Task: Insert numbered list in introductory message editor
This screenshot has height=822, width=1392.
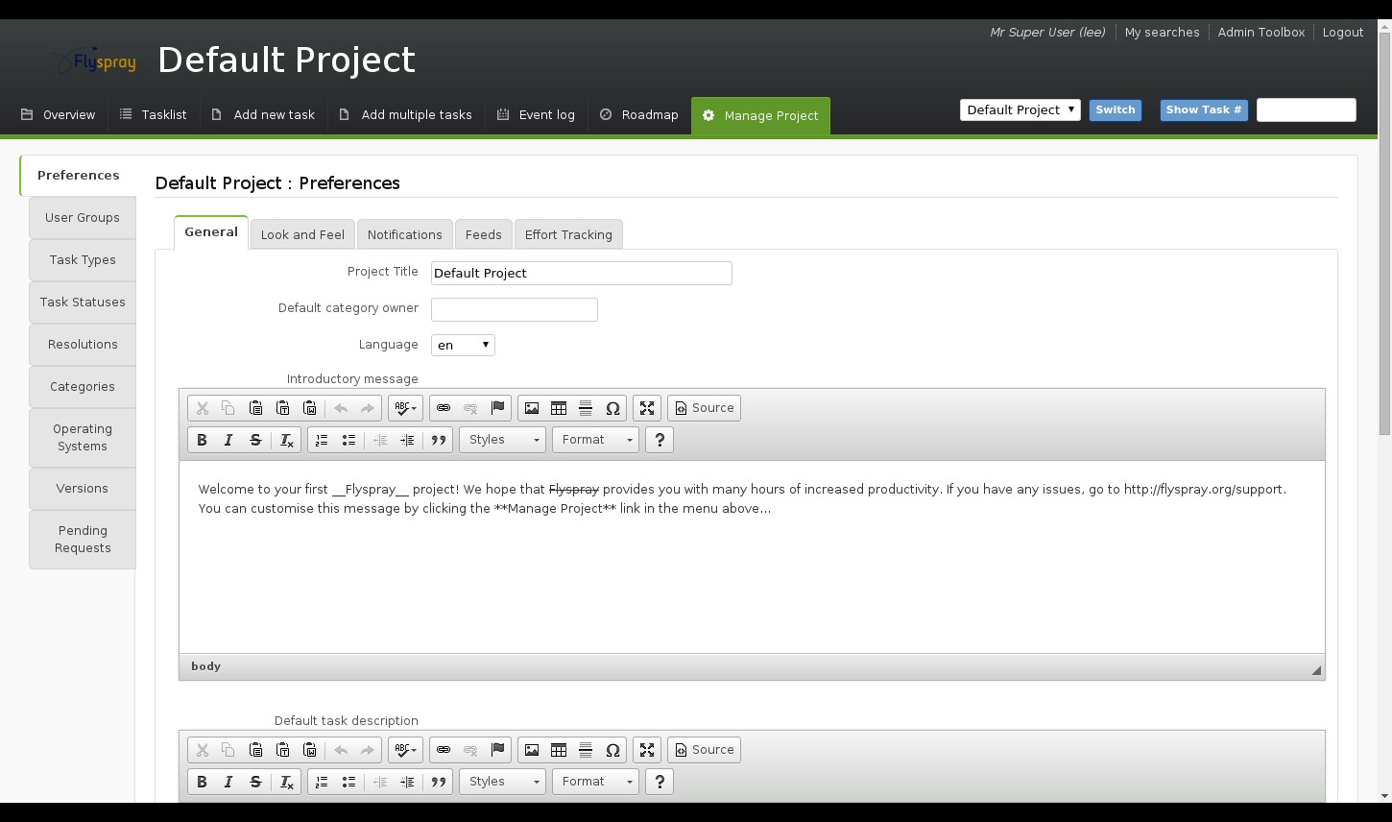Action: [322, 440]
